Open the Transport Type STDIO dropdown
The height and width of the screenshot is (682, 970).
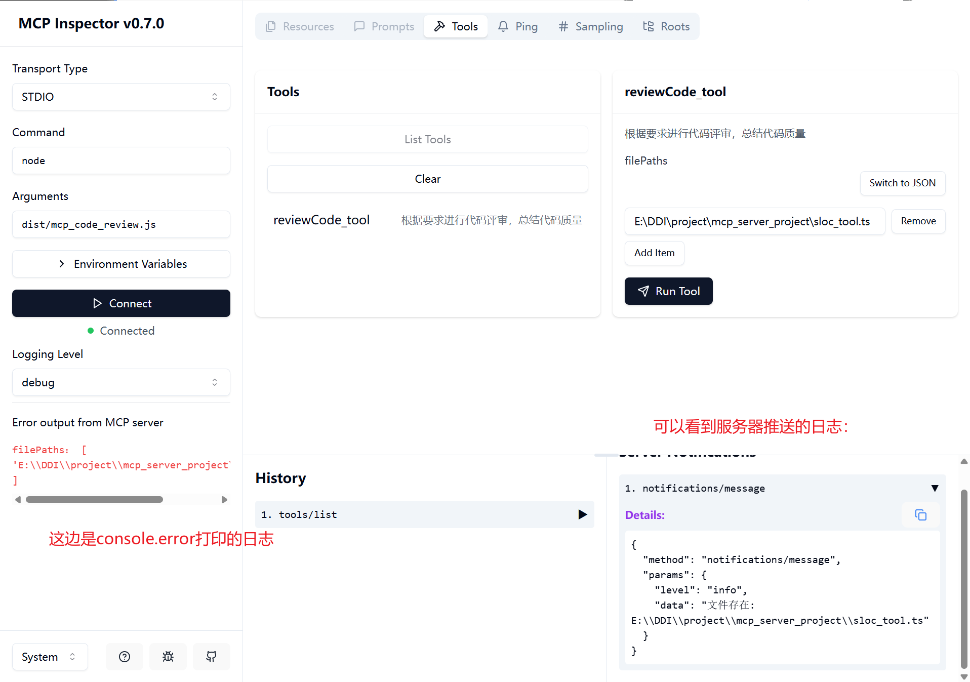pos(121,97)
